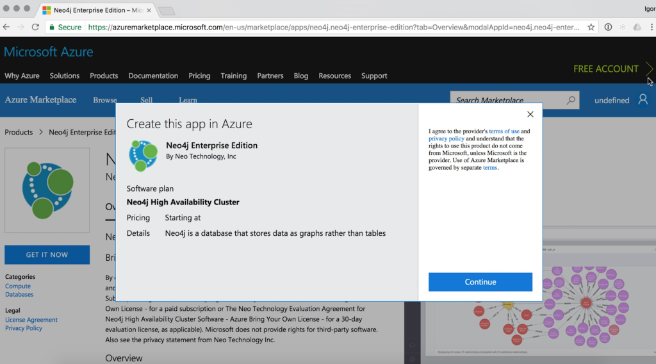
Task: Click the circled info extension icon
Action: (x=608, y=27)
